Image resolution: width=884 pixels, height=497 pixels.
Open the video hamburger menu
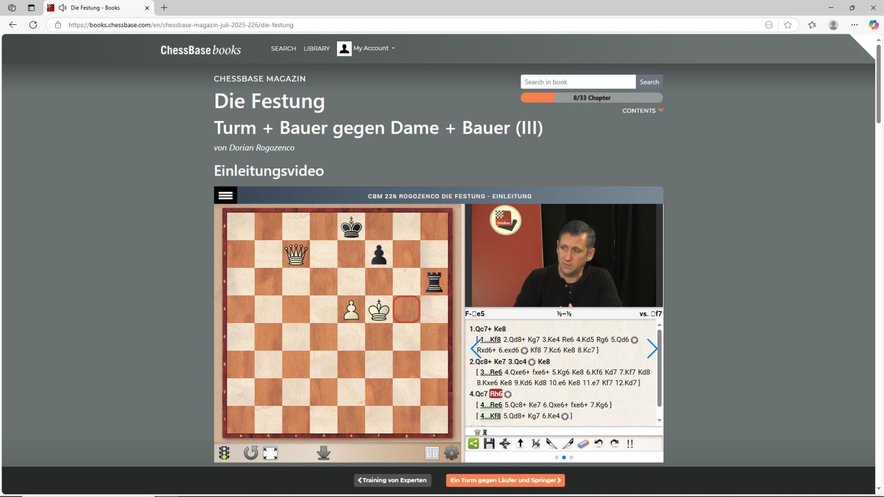click(225, 195)
